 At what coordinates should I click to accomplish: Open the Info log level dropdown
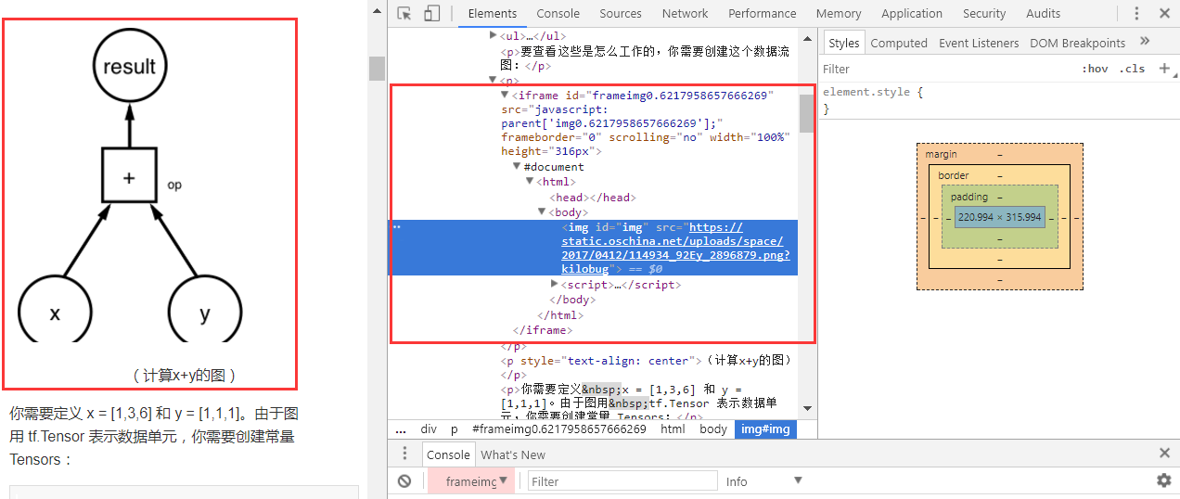click(x=763, y=480)
